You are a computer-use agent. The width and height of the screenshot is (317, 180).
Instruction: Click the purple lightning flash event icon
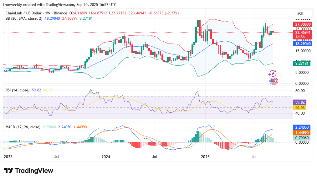[x=273, y=74]
